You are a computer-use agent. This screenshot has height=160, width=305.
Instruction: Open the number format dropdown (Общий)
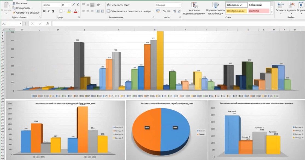pos(180,5)
